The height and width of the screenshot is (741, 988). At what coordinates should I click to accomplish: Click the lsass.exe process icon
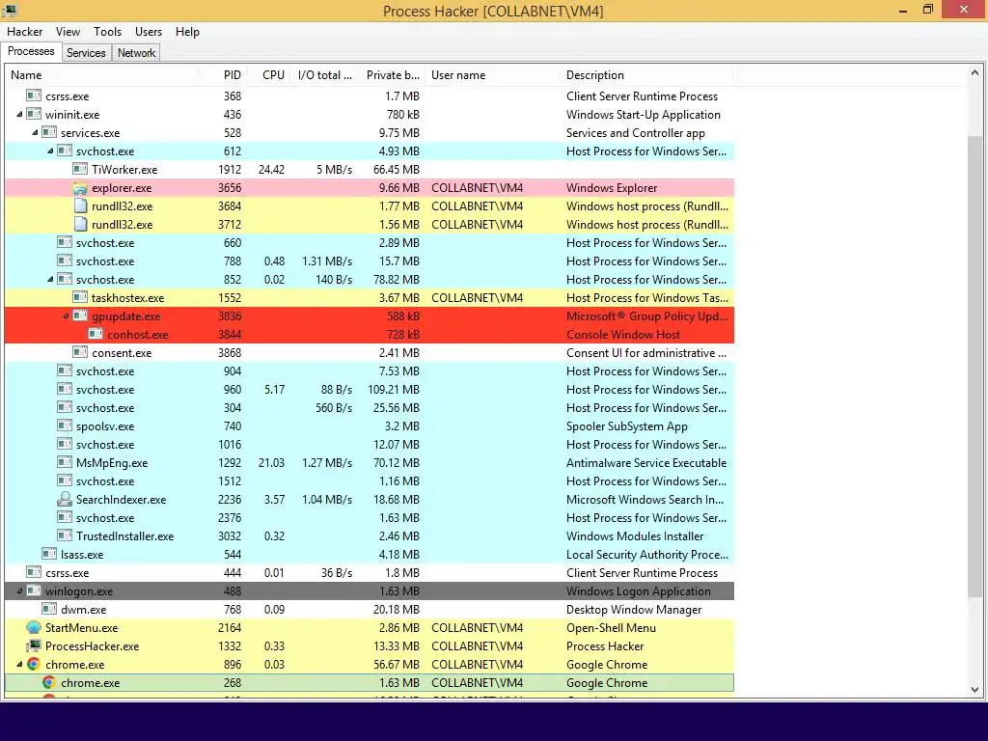click(x=49, y=554)
